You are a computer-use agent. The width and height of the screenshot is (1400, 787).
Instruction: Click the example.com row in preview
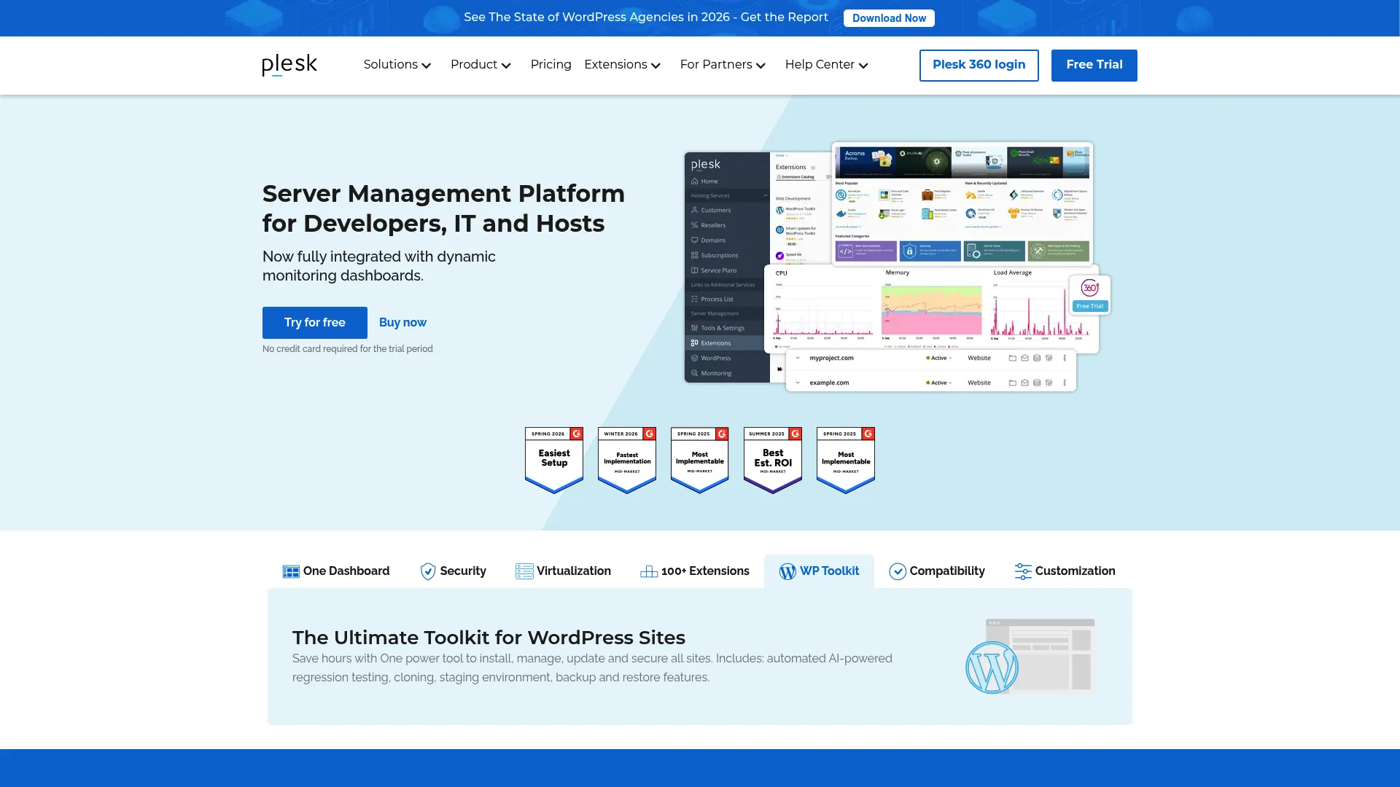[931, 383]
